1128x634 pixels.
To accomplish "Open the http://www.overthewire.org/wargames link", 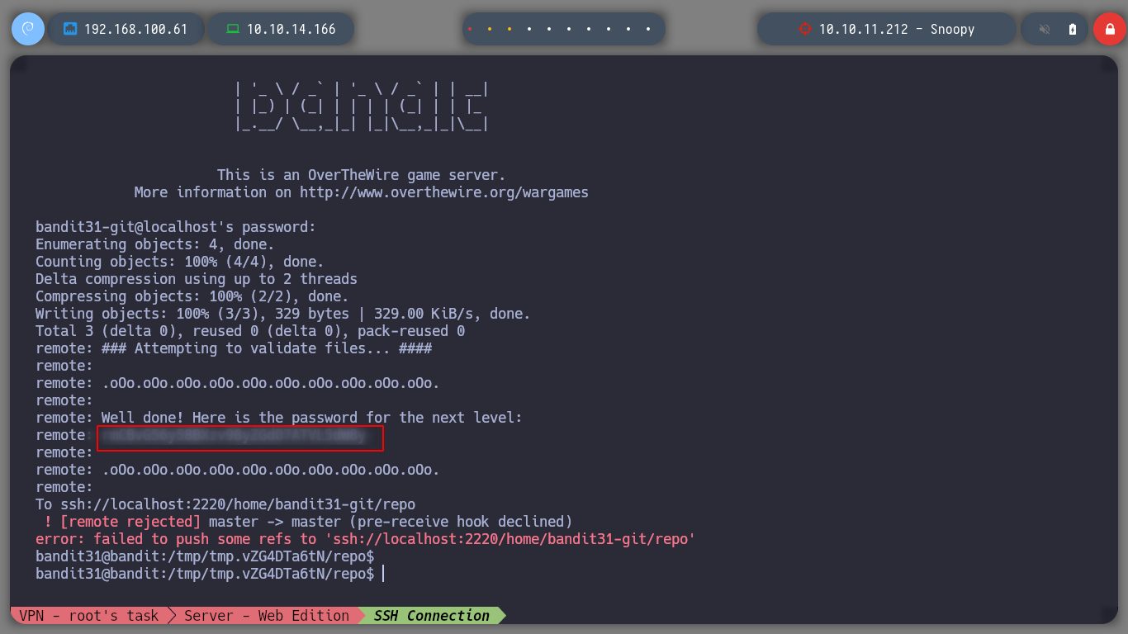I will point(444,192).
